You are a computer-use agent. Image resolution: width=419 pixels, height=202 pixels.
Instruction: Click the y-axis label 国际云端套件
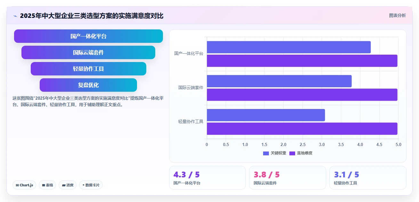(191, 88)
